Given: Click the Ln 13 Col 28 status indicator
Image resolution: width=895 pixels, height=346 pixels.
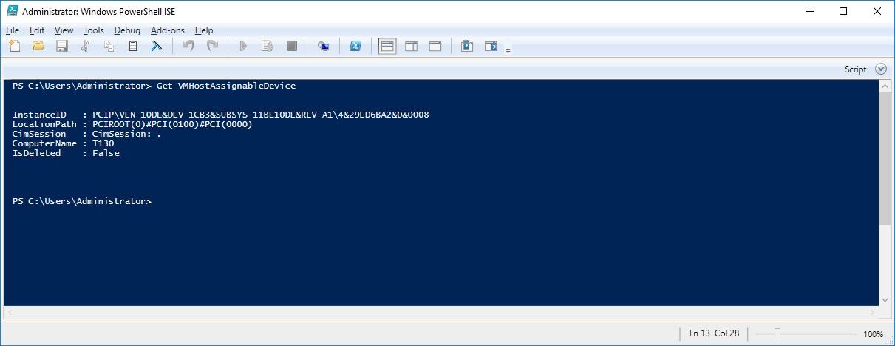Looking at the screenshot, I should (x=714, y=333).
